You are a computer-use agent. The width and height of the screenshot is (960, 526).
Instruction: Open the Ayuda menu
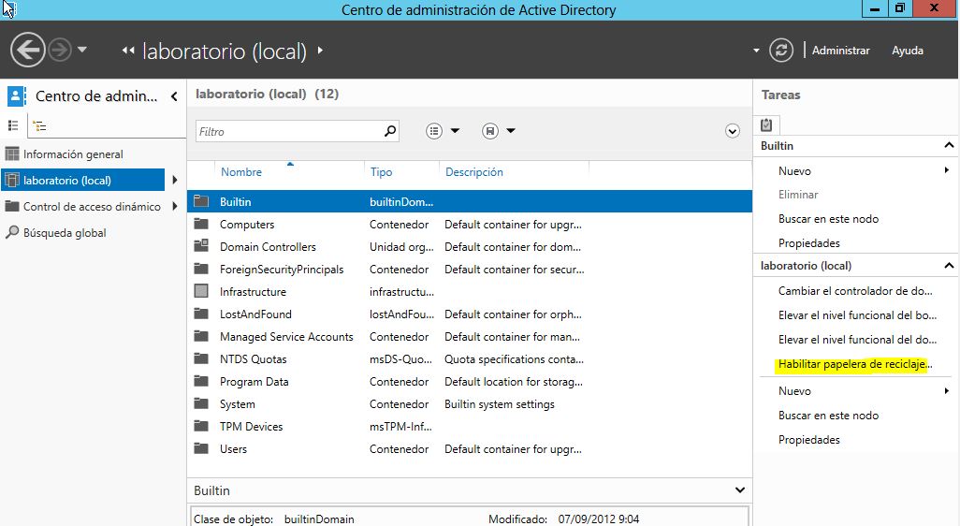908,51
